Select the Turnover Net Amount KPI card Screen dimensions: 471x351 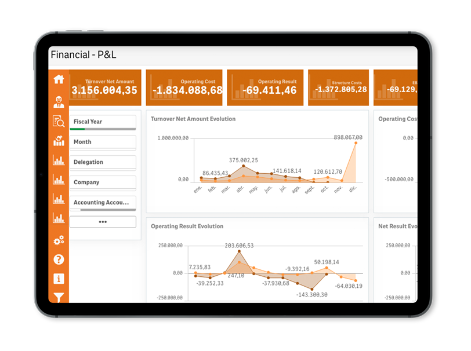coord(105,87)
